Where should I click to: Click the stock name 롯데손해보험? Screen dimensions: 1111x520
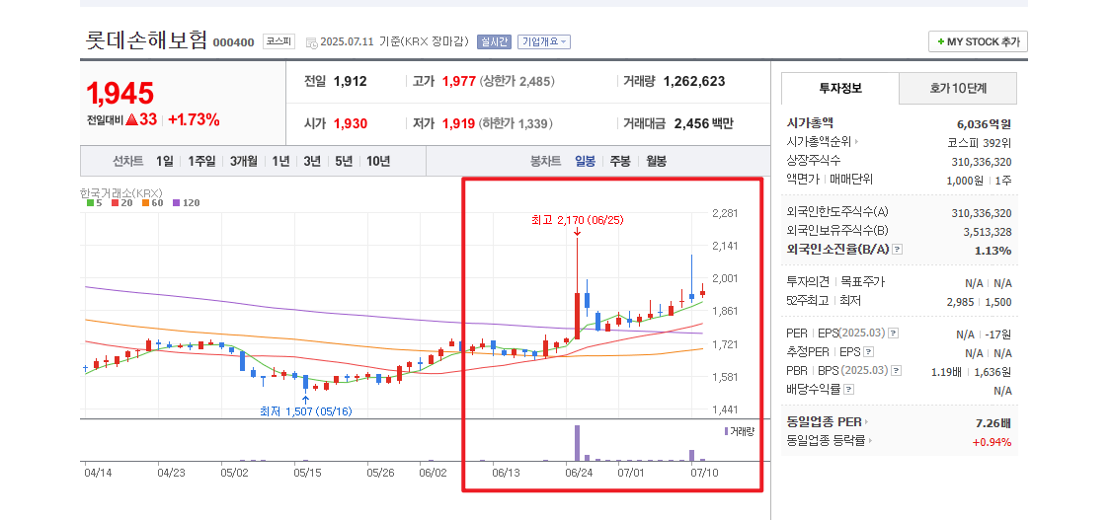(x=146, y=39)
